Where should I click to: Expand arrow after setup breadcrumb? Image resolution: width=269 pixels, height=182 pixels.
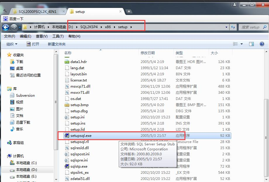[131, 27]
